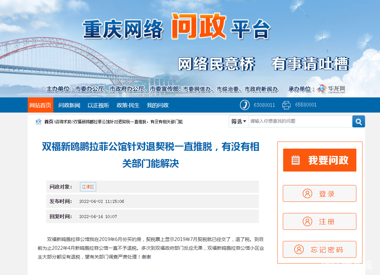Click the notepad icon on 我要问政
Viewport: 380px width, 275px height.
coord(295,160)
